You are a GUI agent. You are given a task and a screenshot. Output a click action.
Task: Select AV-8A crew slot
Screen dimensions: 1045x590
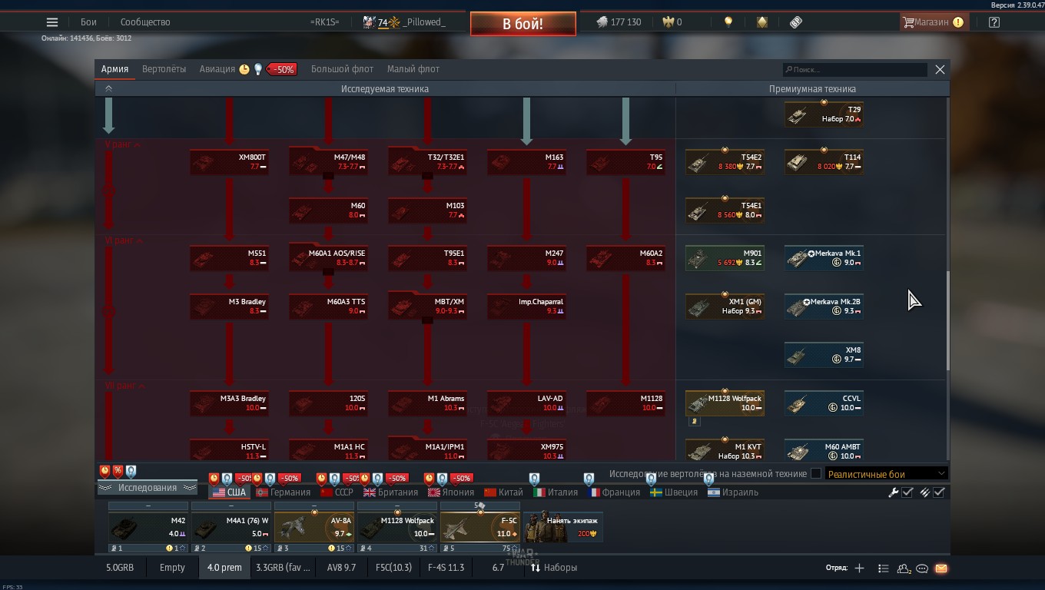(x=314, y=527)
